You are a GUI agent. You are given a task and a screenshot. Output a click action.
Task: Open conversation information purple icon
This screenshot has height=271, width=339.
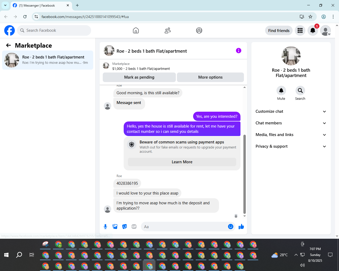click(239, 51)
